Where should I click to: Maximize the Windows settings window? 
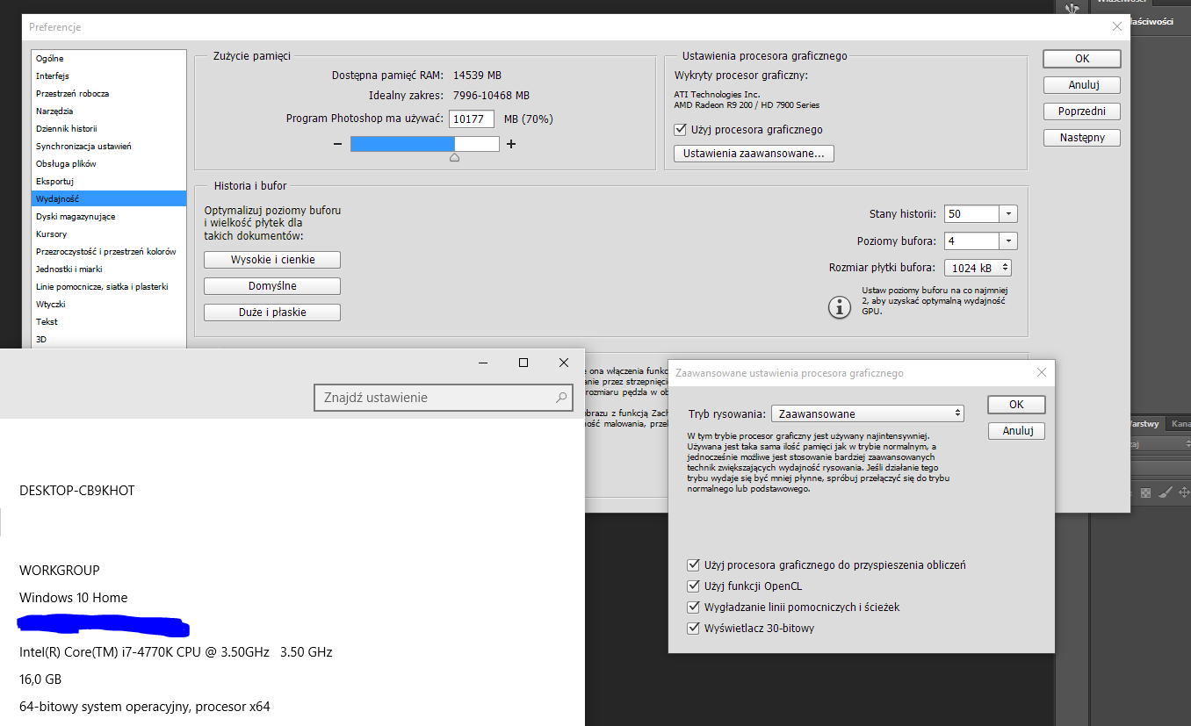coord(523,363)
